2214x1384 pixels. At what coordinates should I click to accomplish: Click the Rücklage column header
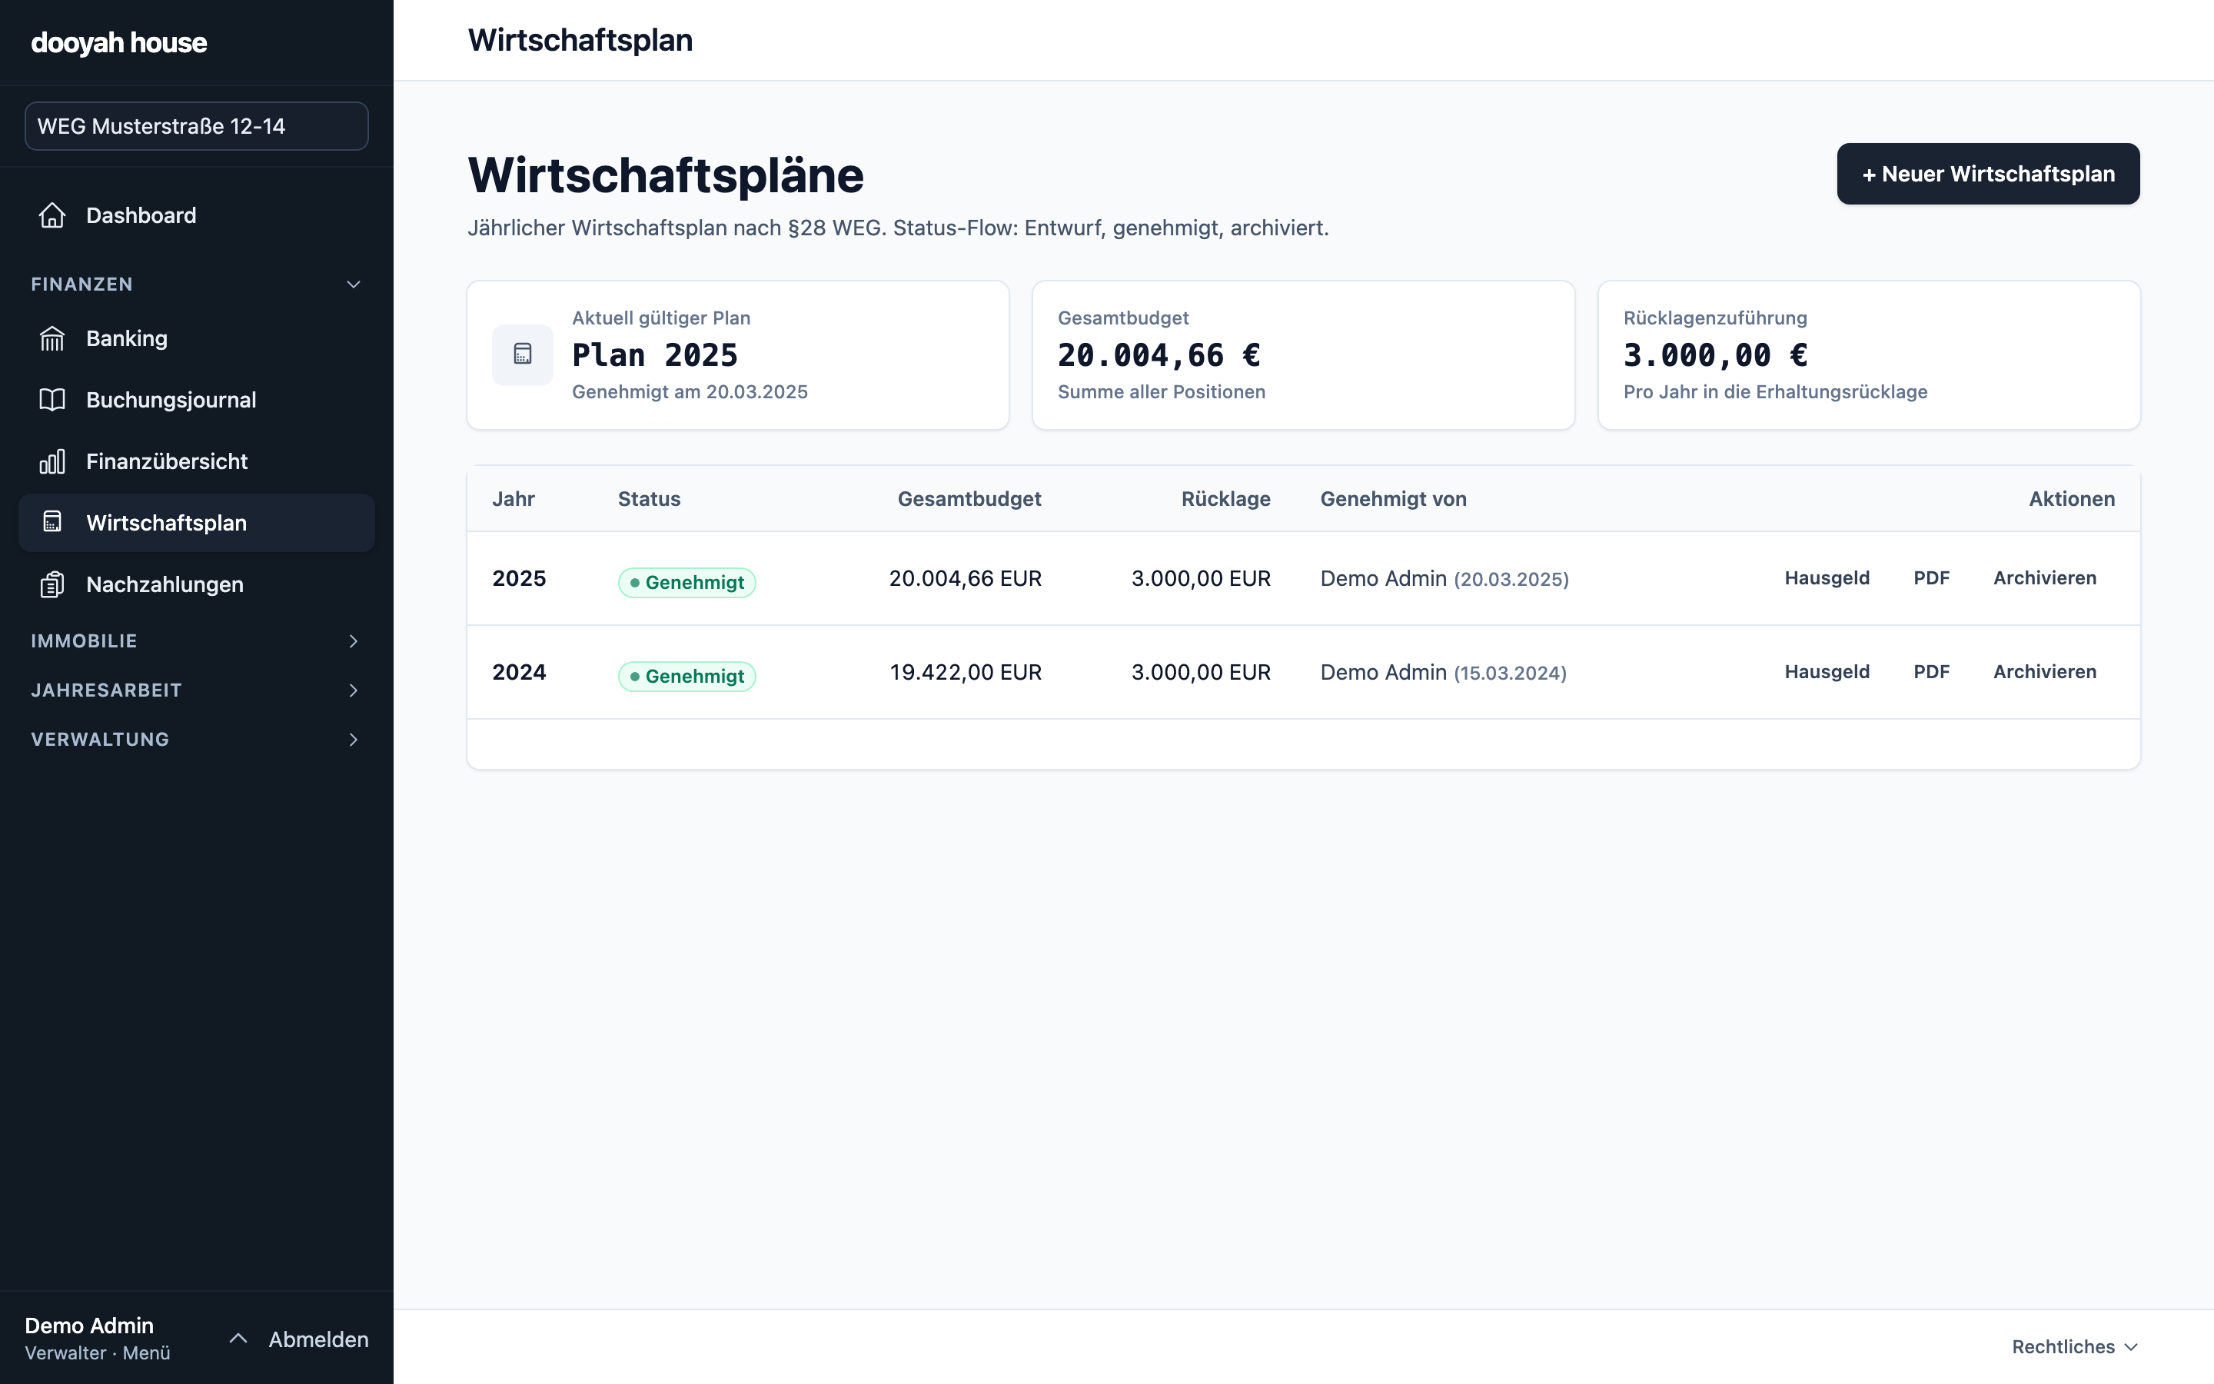tap(1226, 499)
